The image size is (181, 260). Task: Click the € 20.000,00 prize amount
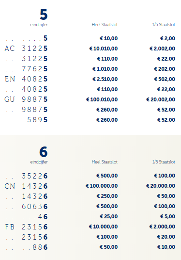(161, 186)
